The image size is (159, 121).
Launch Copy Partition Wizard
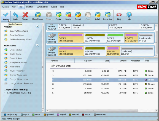point(16,31)
